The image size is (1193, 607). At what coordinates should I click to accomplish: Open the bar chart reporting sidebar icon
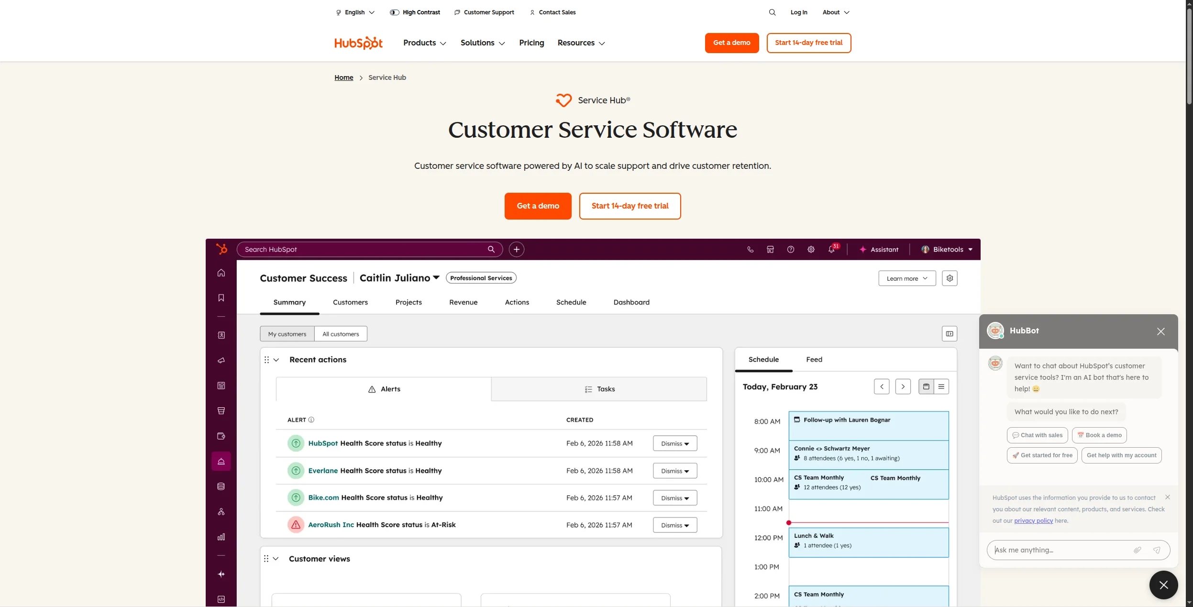[x=221, y=537]
